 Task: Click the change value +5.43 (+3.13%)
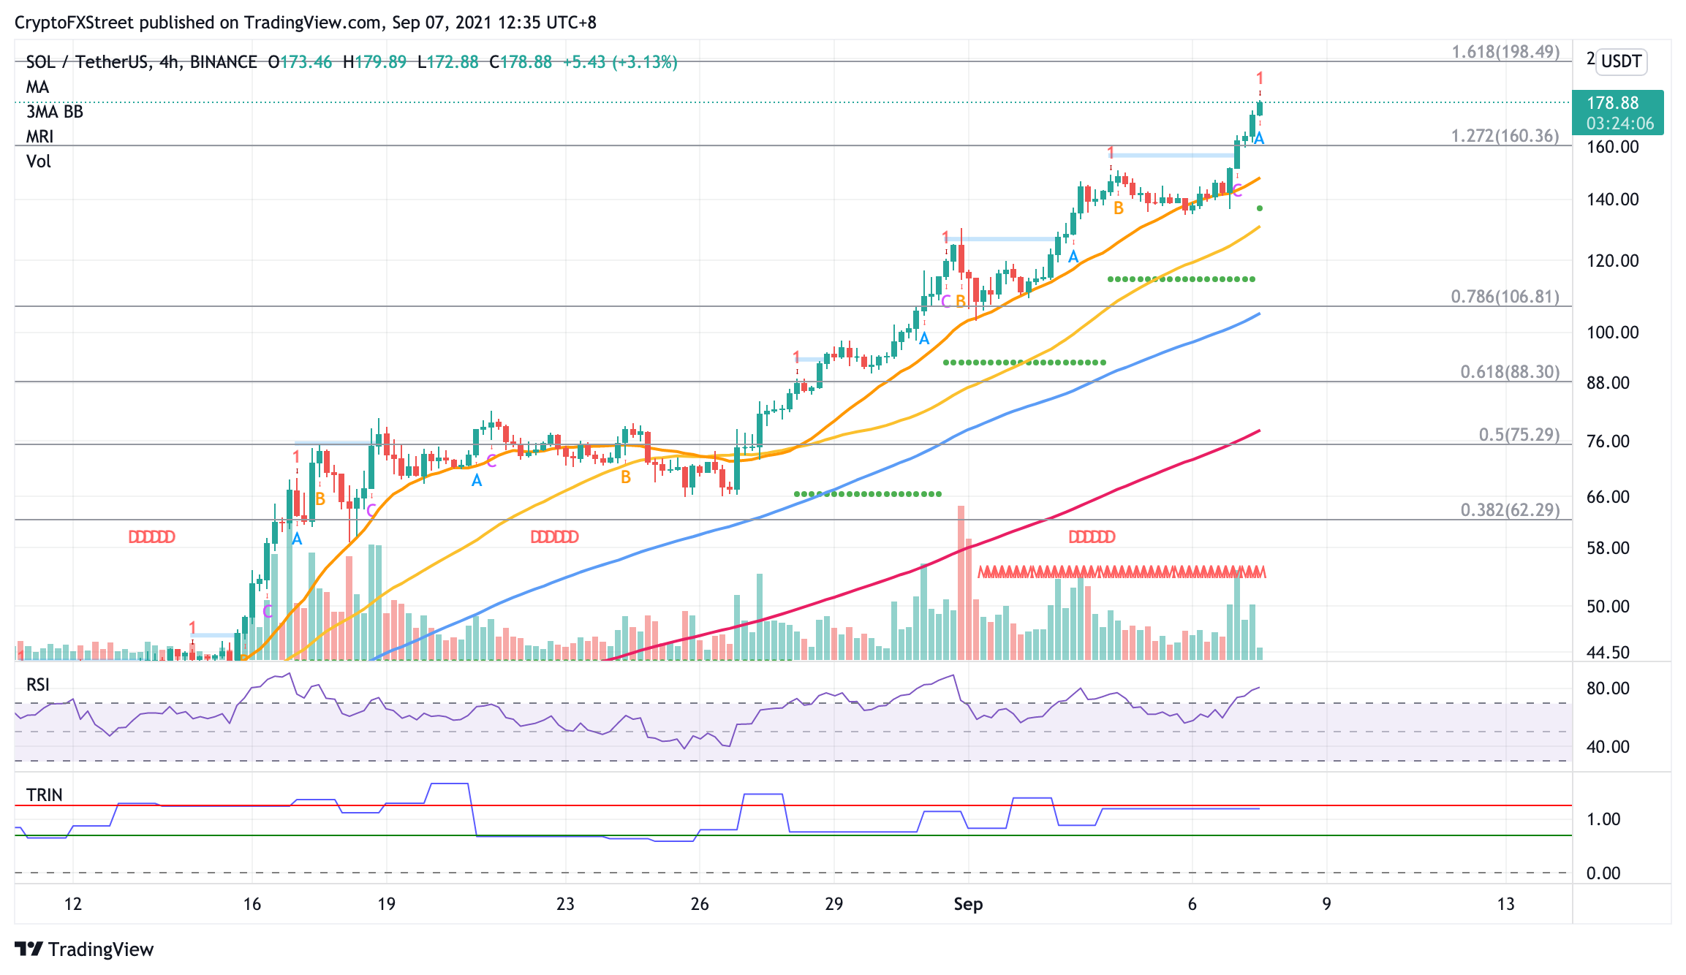pyautogui.click(x=620, y=62)
